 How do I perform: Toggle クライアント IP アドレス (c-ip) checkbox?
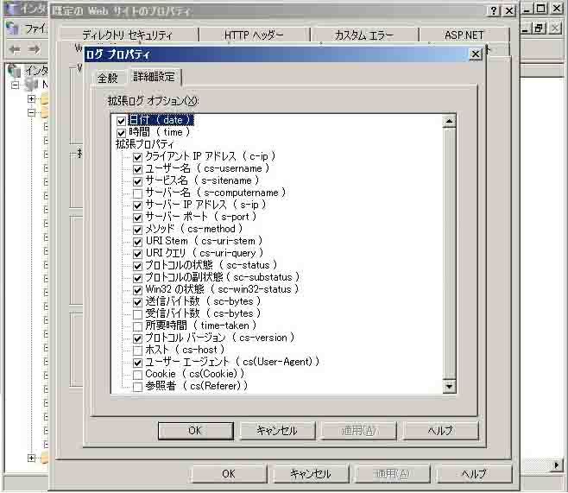click(x=137, y=157)
